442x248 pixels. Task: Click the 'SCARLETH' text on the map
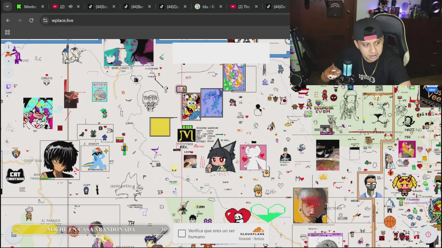47,79
